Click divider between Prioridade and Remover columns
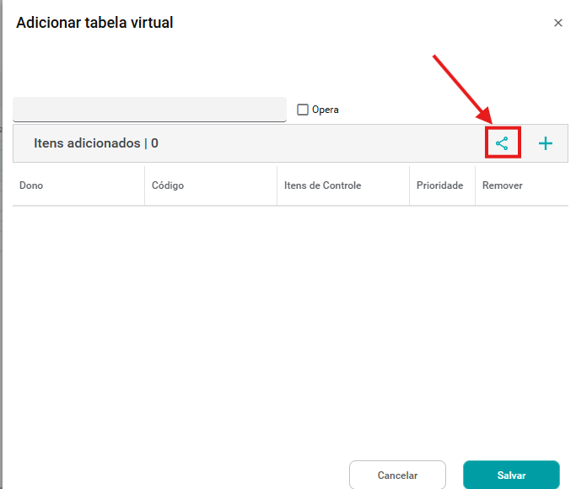576x489 pixels. (475, 185)
